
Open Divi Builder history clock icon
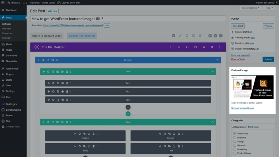click(196, 47)
